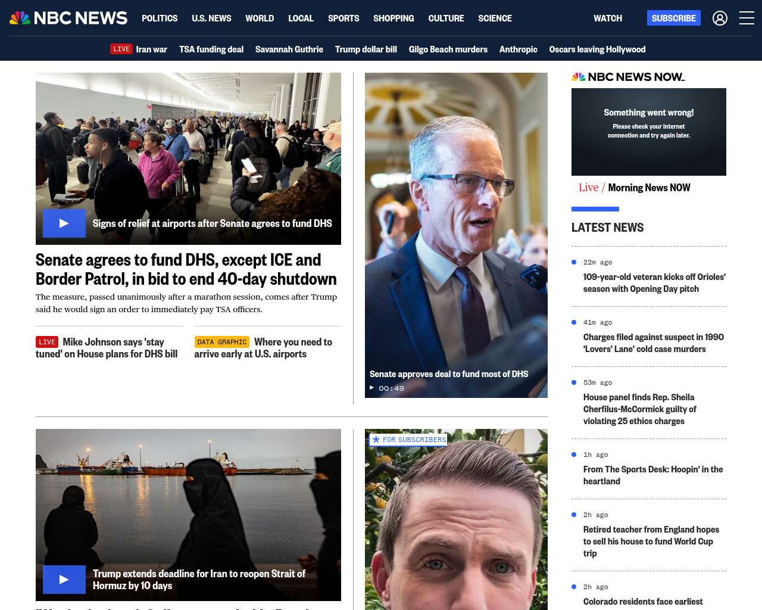Open the hamburger menu icon
762x610 pixels.
click(x=747, y=18)
